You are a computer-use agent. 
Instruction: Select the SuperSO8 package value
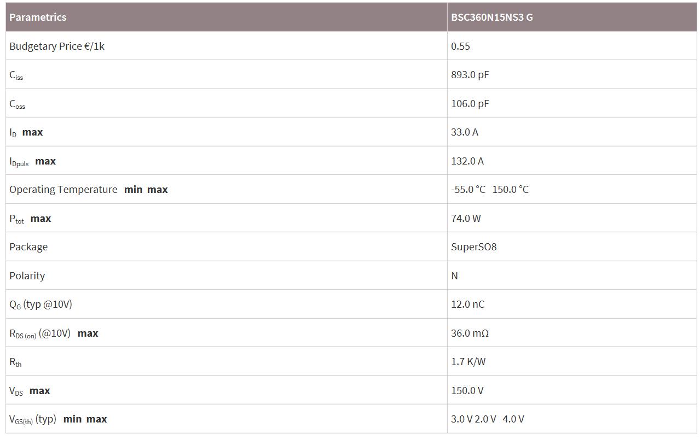tap(473, 247)
